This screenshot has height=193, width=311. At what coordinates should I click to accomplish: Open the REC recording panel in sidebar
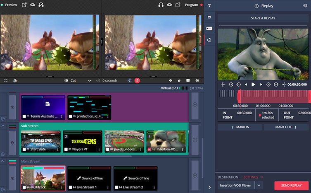(209, 29)
